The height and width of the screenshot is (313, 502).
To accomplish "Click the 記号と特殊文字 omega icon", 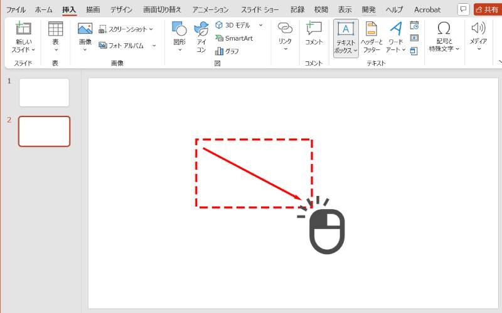I will tap(444, 28).
